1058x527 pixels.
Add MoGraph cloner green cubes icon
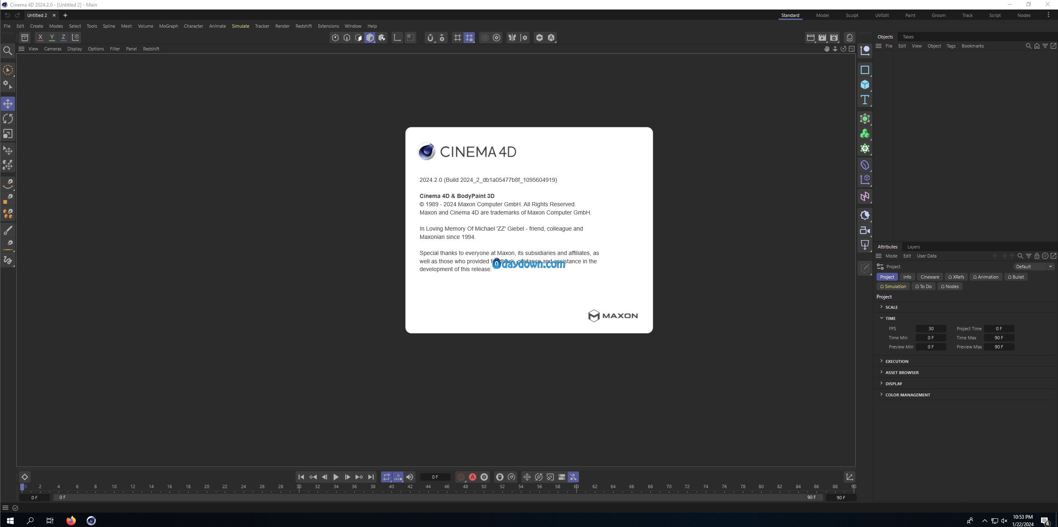coord(865,134)
